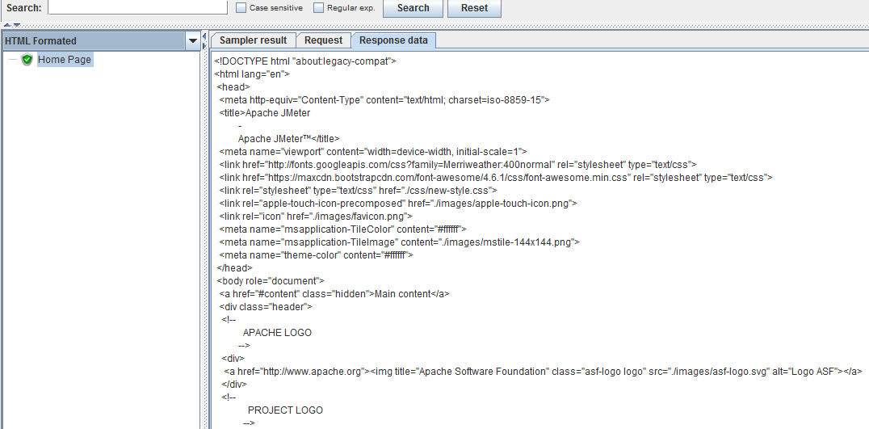Click the DOCTYPE line in the response

[305, 61]
